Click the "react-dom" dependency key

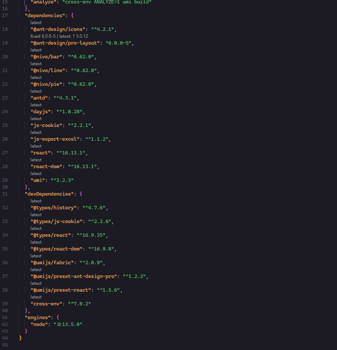pyautogui.click(x=46, y=166)
